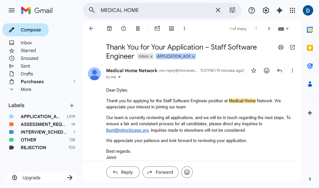Open the Gemini sparkle assistant
Image resolution: width=319 pixels, height=188 pixels.
[x=280, y=10]
